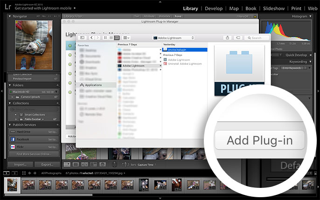This screenshot has width=320, height=200.
Task: Click the Edit Tags icon in file dialog
Action: [x=238, y=38]
